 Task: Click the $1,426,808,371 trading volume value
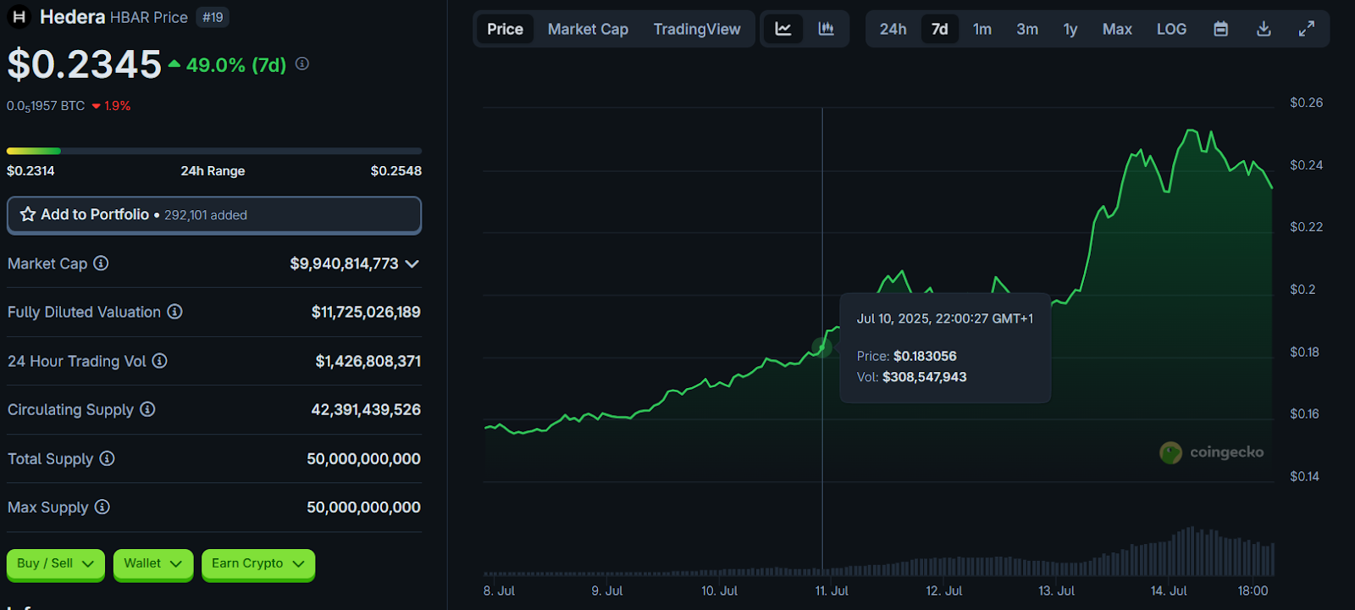(368, 361)
